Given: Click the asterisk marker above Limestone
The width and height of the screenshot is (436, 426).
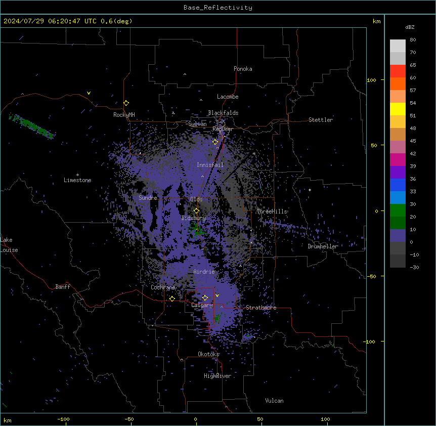Looking at the screenshot, I should tap(77, 175).
